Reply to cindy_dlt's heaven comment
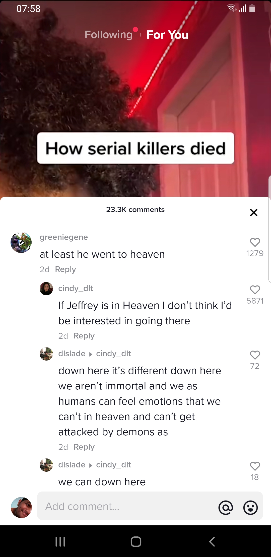Screen dimensions: 271x557 pyautogui.click(x=84, y=335)
